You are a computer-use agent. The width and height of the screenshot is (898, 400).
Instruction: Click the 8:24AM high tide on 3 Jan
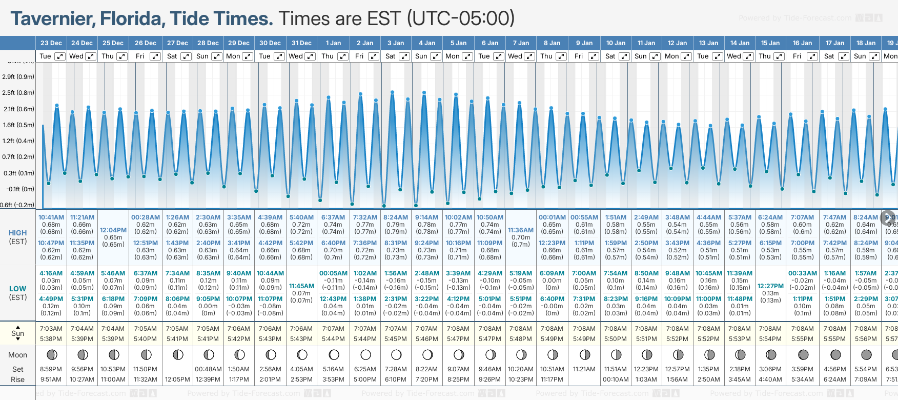coord(396,217)
